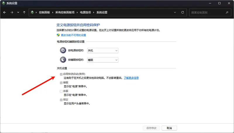Click the sleep button moon icon
Viewport: 234px width, 133px height.
click(63, 60)
